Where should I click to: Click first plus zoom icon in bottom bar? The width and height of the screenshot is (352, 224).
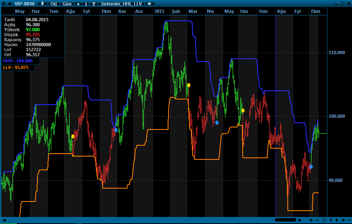(x=311, y=220)
